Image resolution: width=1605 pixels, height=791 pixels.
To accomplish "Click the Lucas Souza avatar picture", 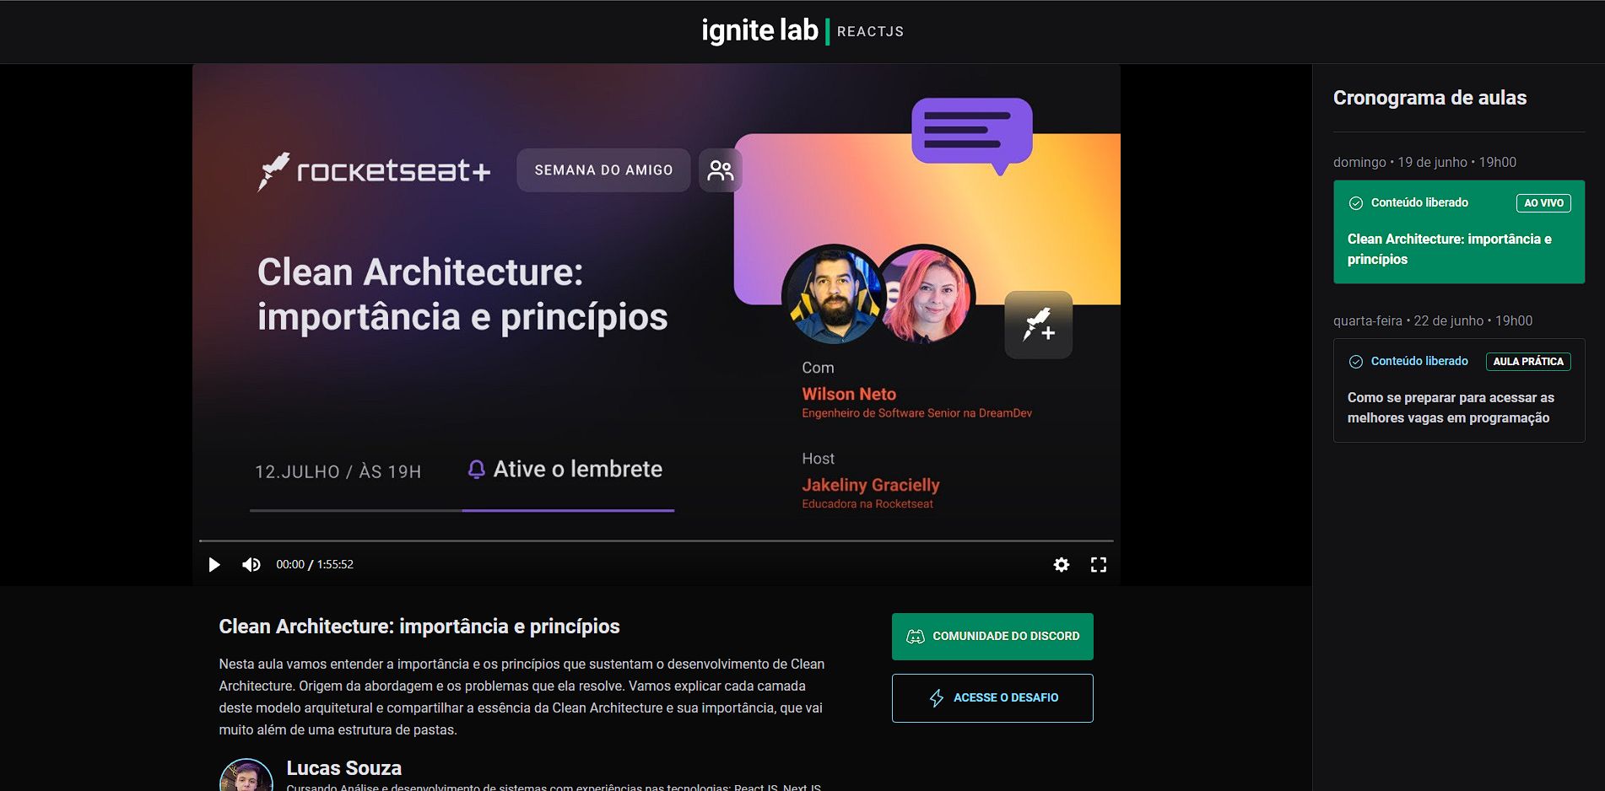I will pyautogui.click(x=246, y=775).
